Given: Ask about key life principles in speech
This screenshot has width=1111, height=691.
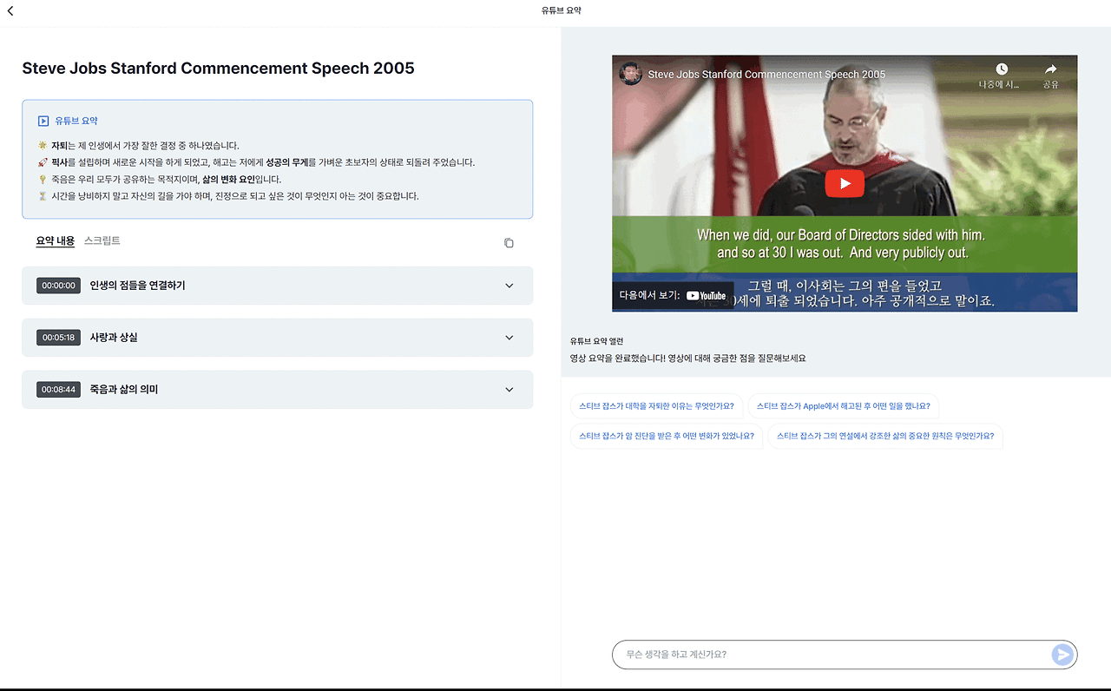Looking at the screenshot, I should [885, 436].
